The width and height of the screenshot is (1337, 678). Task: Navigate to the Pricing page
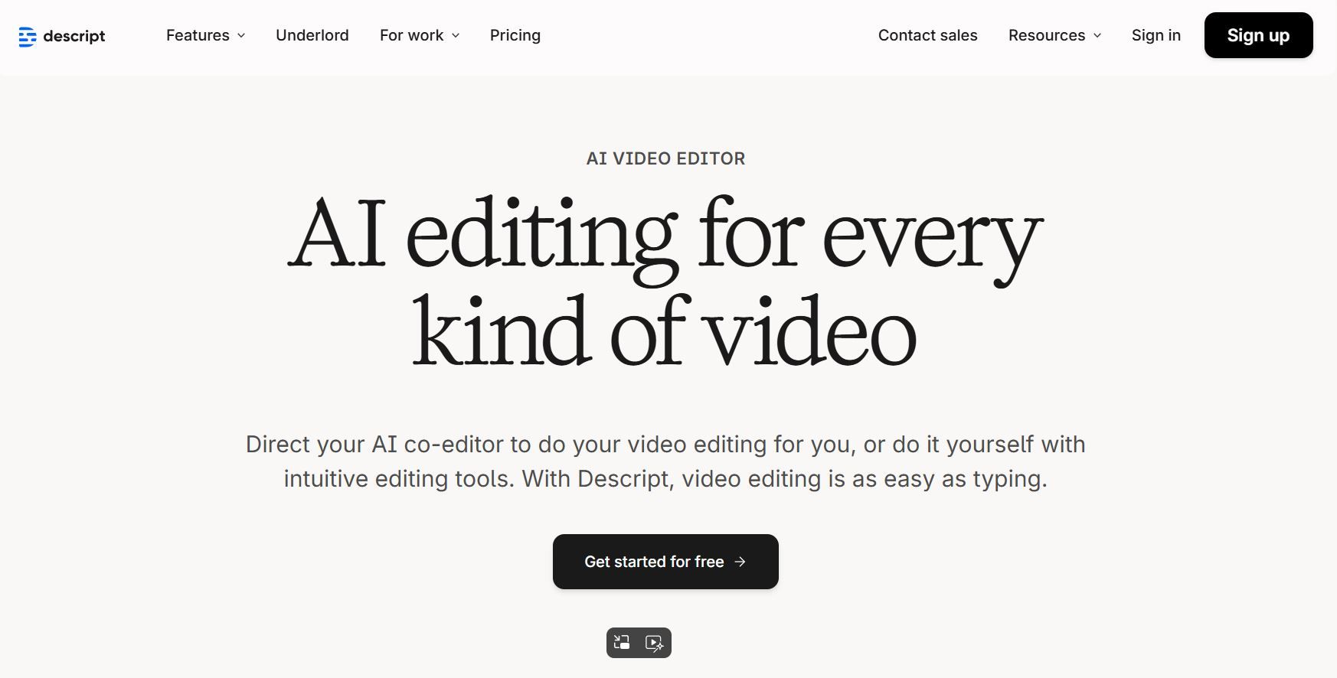pos(515,35)
